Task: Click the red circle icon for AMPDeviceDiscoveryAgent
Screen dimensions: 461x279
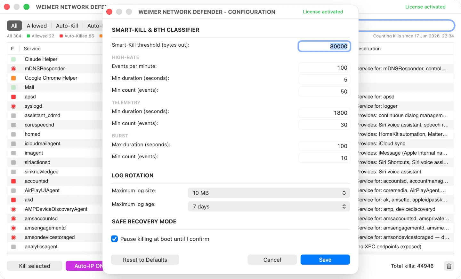Action: pos(13,209)
